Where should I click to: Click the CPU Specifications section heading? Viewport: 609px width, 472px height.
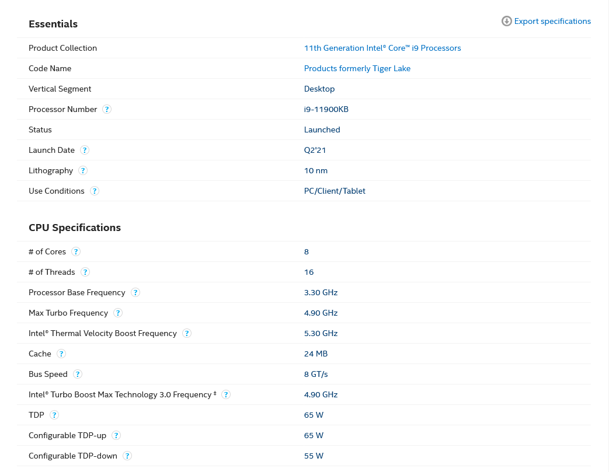click(x=75, y=228)
